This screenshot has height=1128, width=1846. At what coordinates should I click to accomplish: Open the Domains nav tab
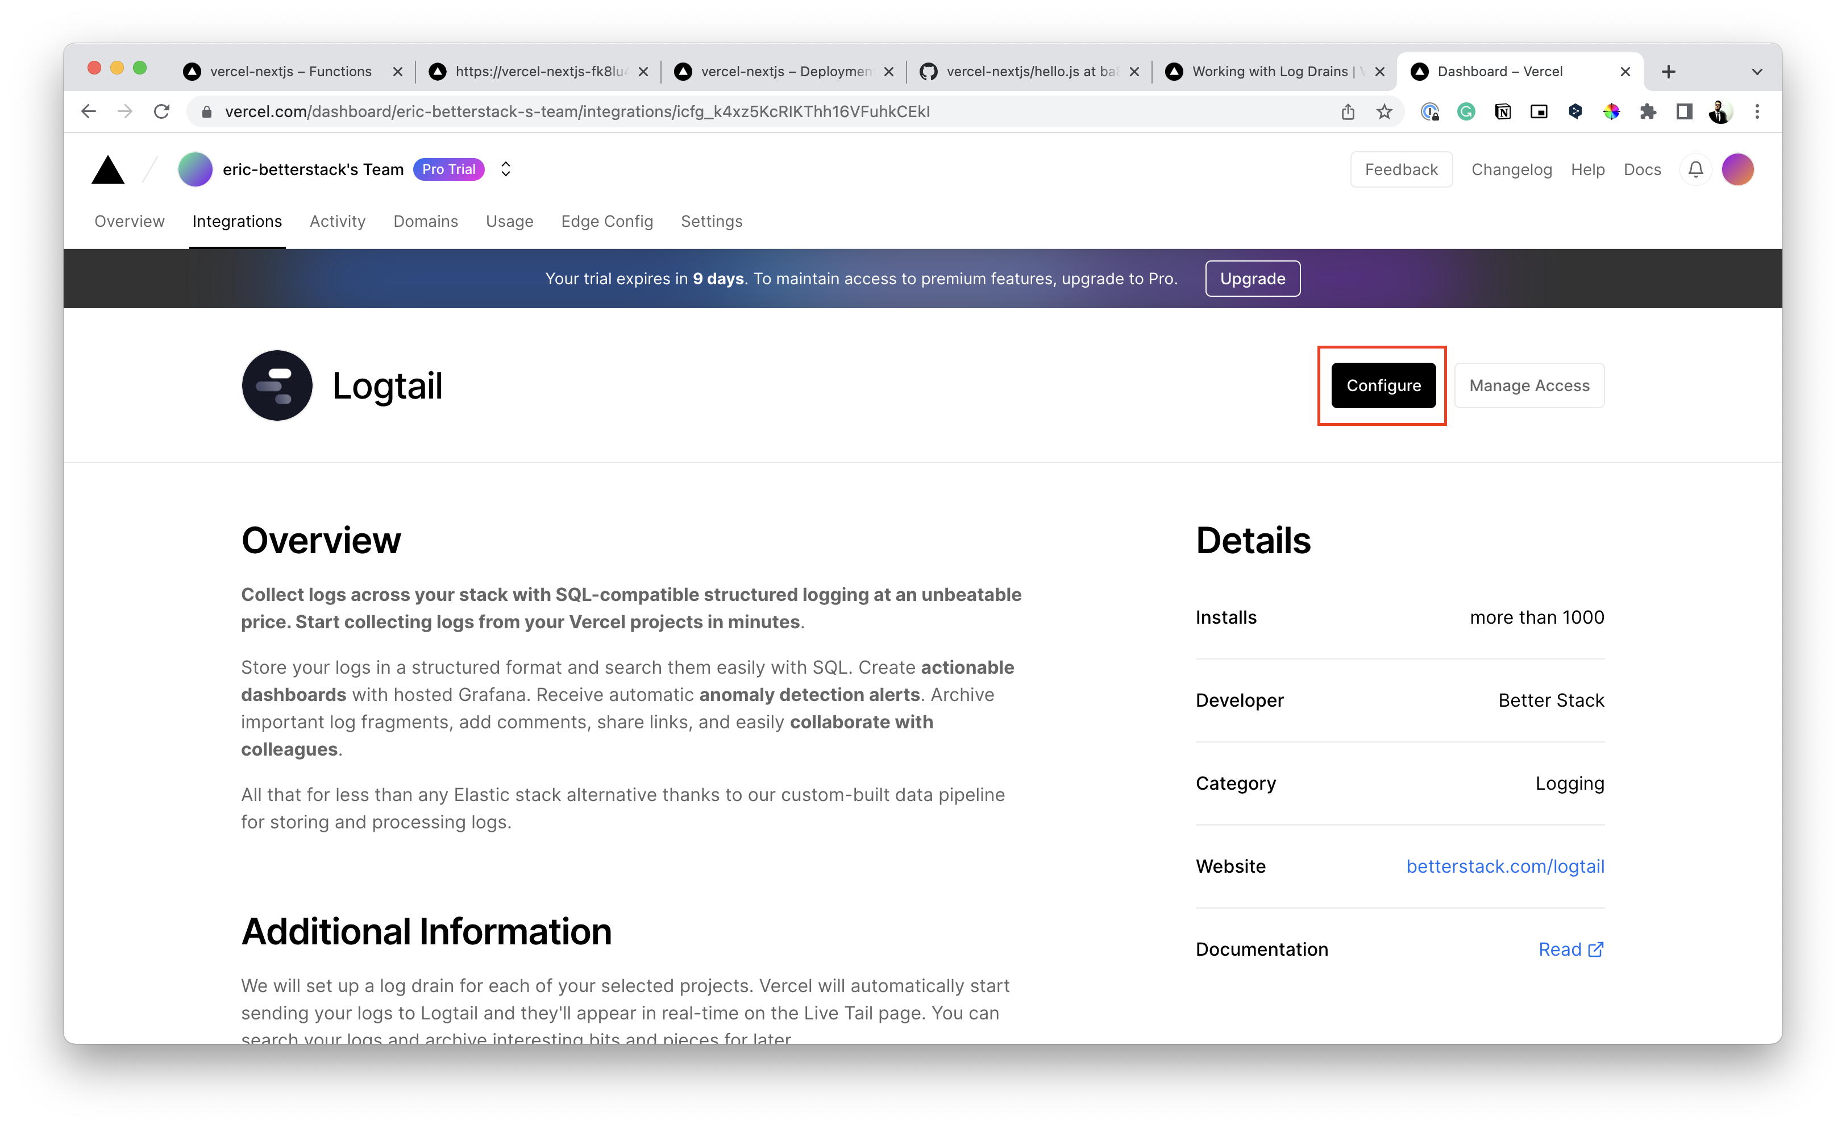coord(426,221)
